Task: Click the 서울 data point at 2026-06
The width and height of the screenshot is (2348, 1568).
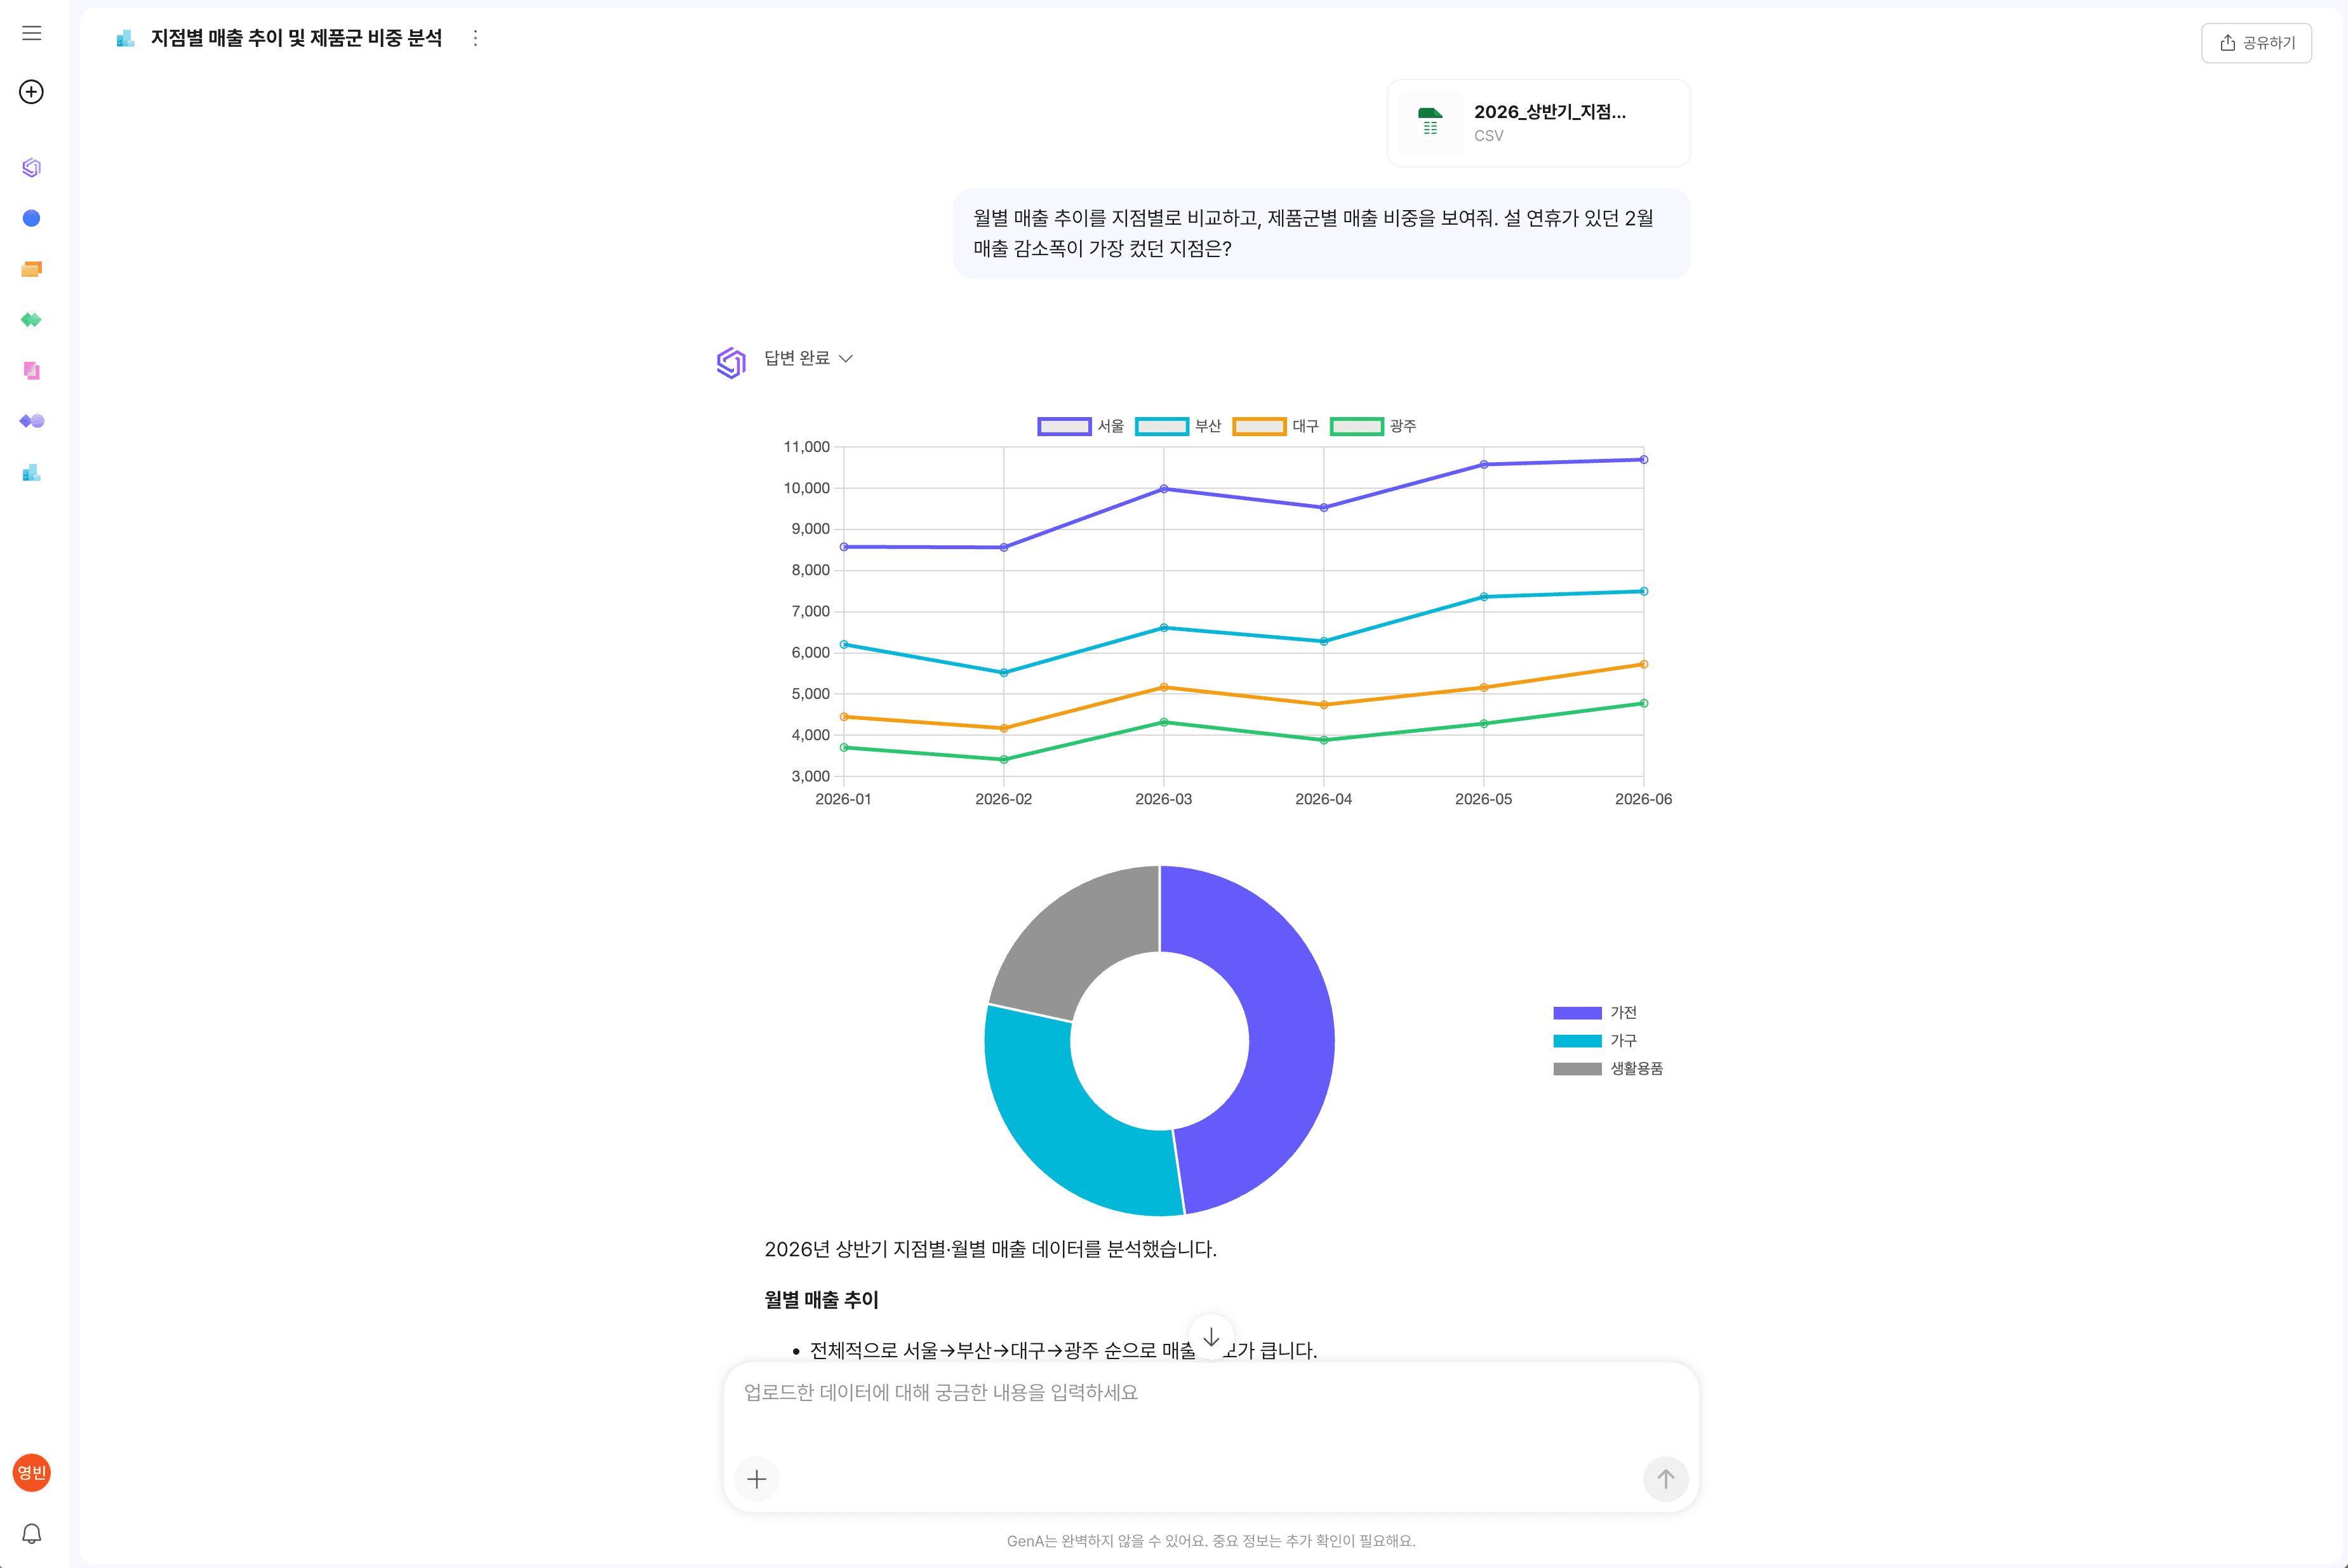Action: (x=1644, y=460)
